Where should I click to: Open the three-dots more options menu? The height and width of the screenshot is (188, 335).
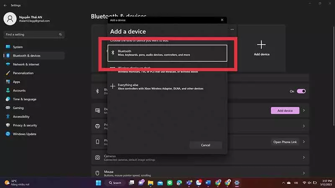pyautogui.click(x=232, y=29)
